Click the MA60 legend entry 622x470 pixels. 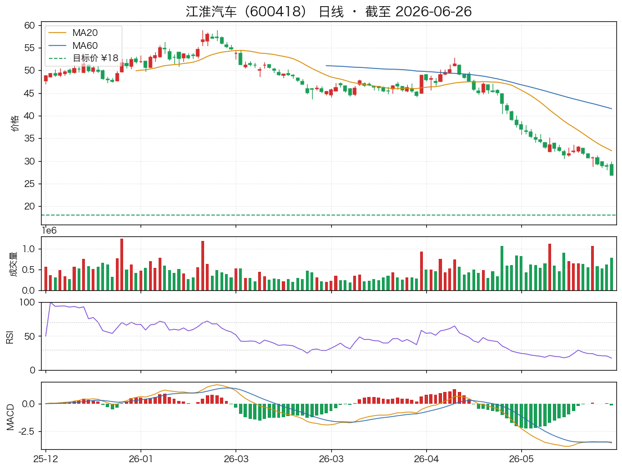click(x=73, y=45)
